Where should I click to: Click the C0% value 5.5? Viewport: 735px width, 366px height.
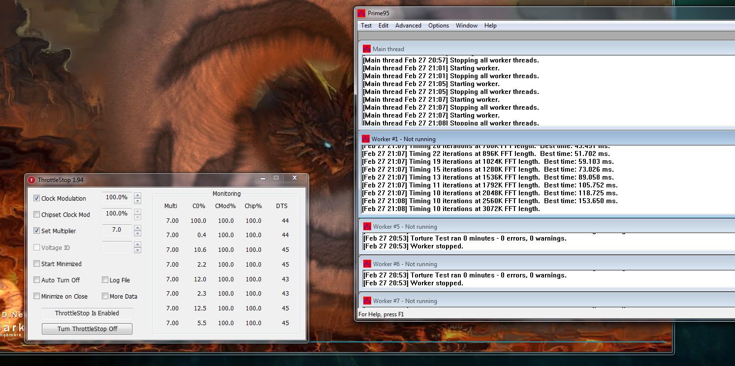[x=202, y=323]
